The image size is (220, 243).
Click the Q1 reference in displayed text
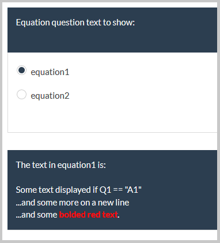pyautogui.click(x=105, y=190)
